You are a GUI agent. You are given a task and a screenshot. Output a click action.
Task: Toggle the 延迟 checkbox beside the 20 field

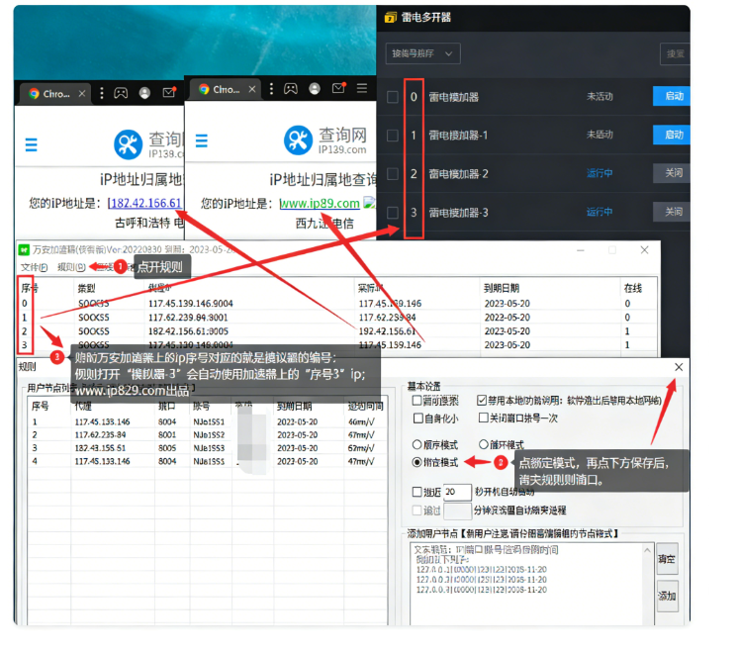(416, 492)
